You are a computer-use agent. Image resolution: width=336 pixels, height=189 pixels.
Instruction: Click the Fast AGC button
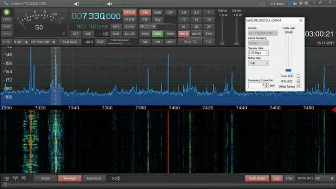pyautogui.click(x=70, y=42)
